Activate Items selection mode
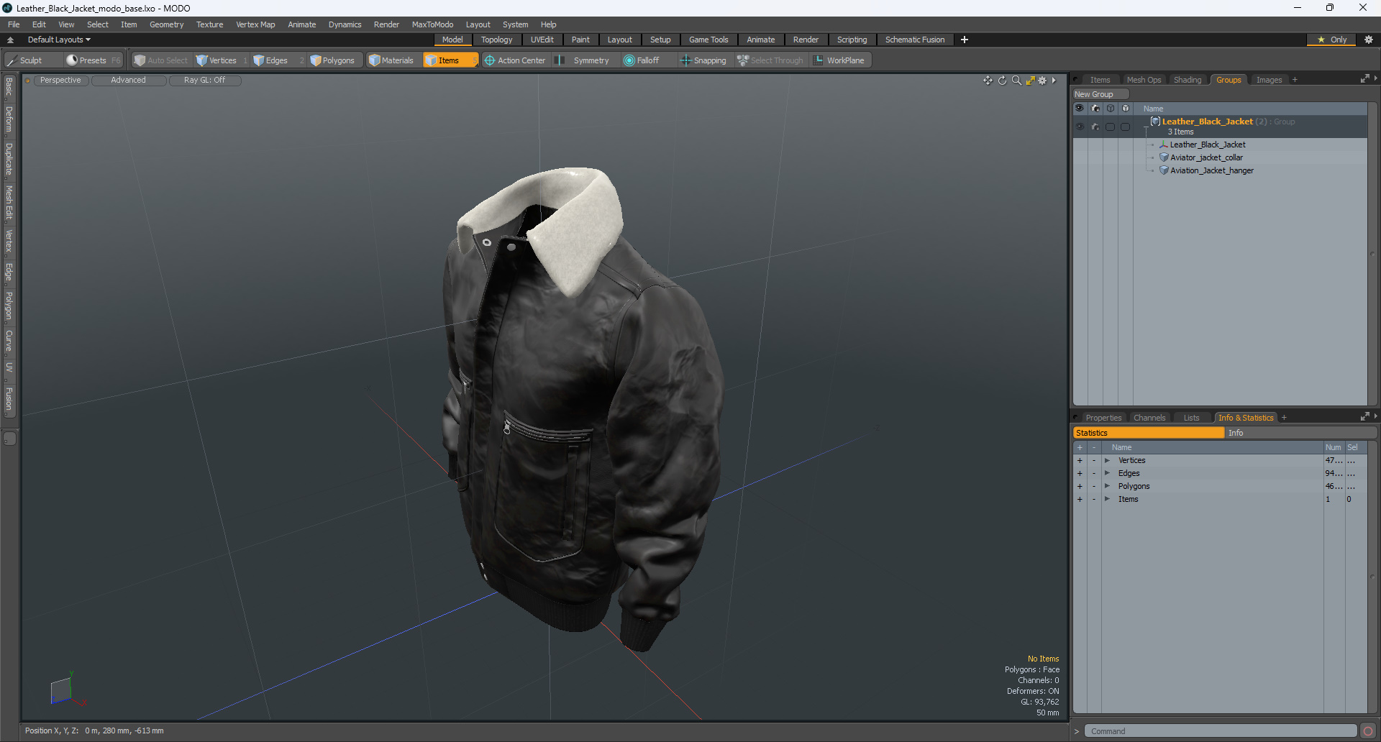 pyautogui.click(x=450, y=60)
